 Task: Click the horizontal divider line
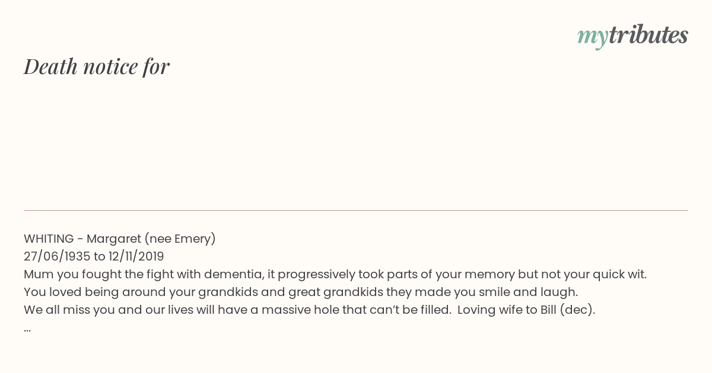[x=356, y=210]
